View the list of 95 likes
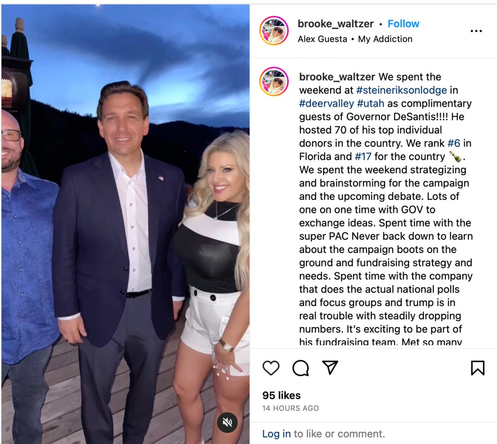 282,395
